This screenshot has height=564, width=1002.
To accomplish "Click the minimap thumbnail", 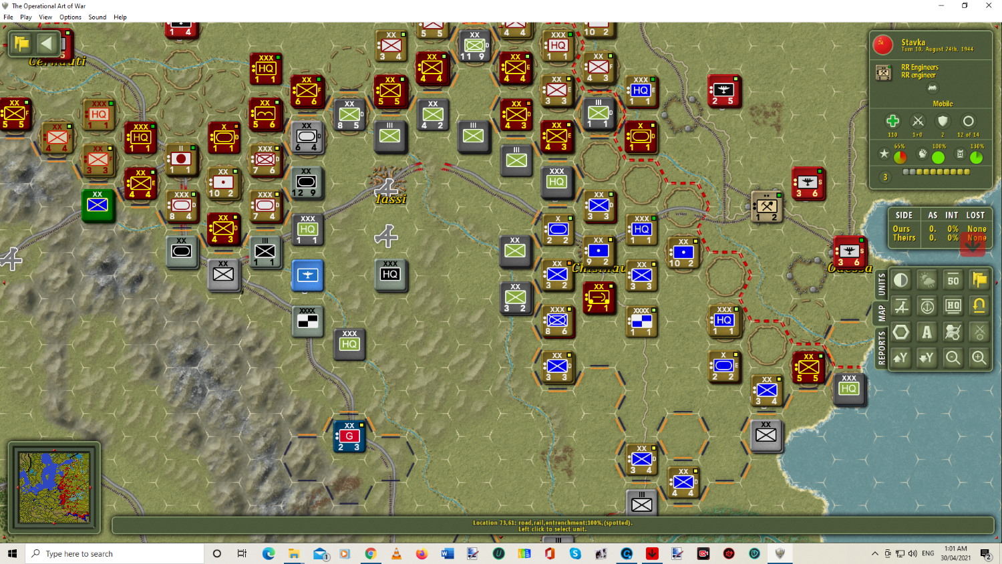I will point(54,487).
